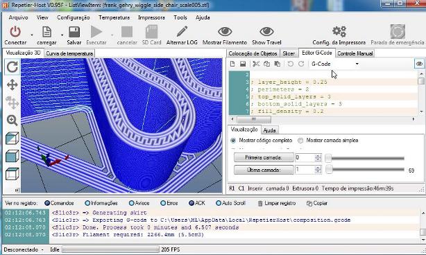Screen dimensions: 426x255
Task: Click the Última camada spinner arrows
Action: coord(318,170)
